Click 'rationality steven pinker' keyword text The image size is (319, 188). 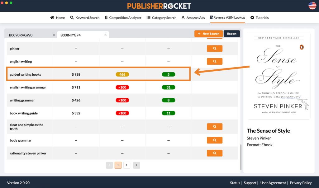28,153
